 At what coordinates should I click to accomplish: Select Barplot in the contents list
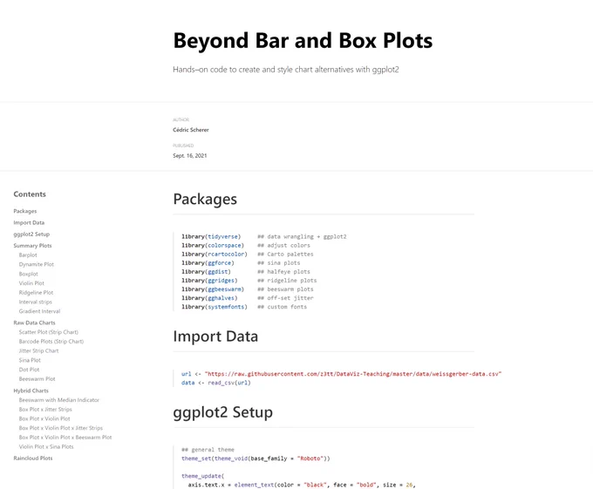click(28, 255)
